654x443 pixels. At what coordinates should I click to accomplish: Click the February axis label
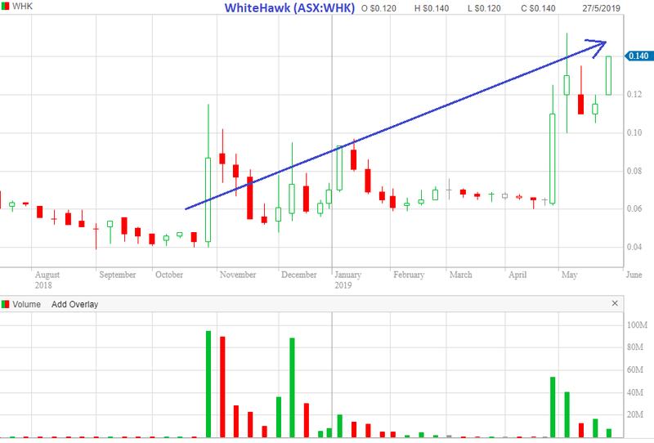pyautogui.click(x=409, y=275)
